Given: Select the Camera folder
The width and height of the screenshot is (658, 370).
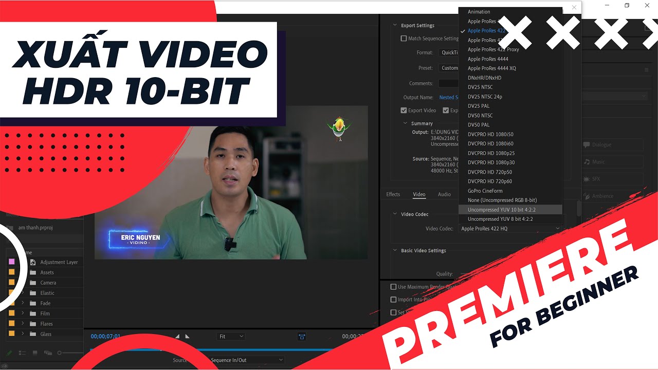Looking at the screenshot, I should tap(48, 283).
